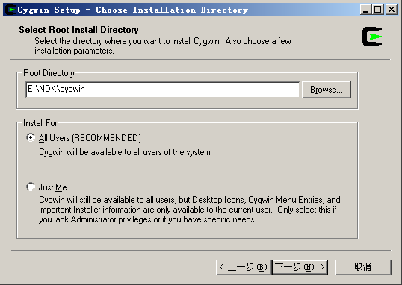Click the Just Me description paragraph
The height and width of the screenshot is (285, 402).
[190, 210]
